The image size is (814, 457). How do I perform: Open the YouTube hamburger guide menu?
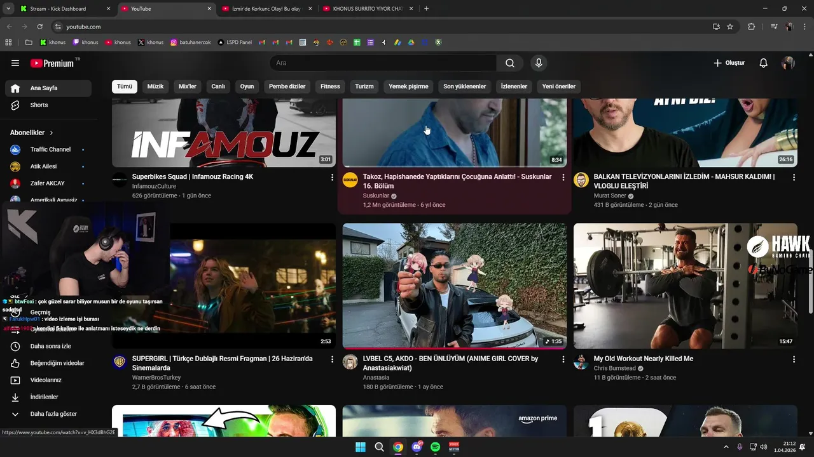(x=15, y=63)
